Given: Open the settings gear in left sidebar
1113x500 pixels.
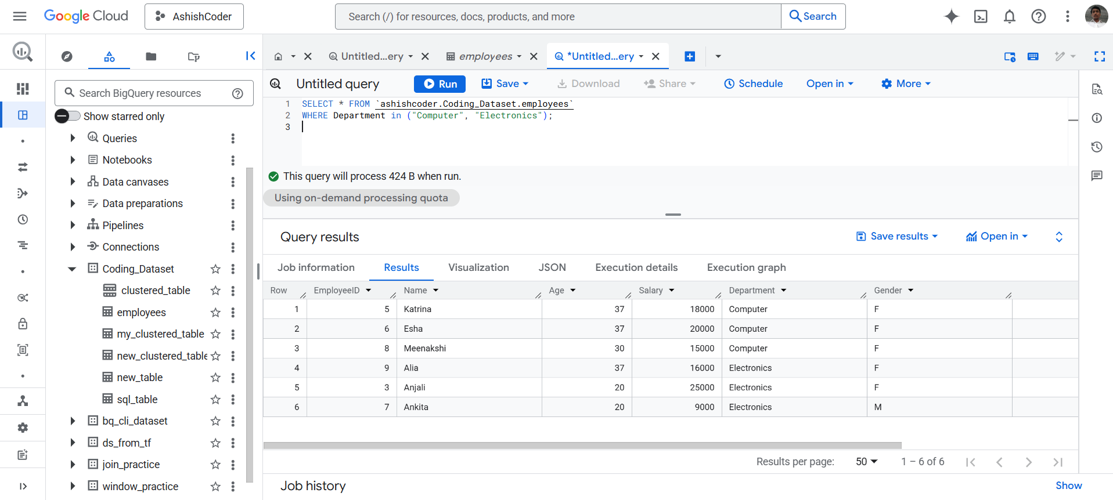Looking at the screenshot, I should [x=23, y=427].
